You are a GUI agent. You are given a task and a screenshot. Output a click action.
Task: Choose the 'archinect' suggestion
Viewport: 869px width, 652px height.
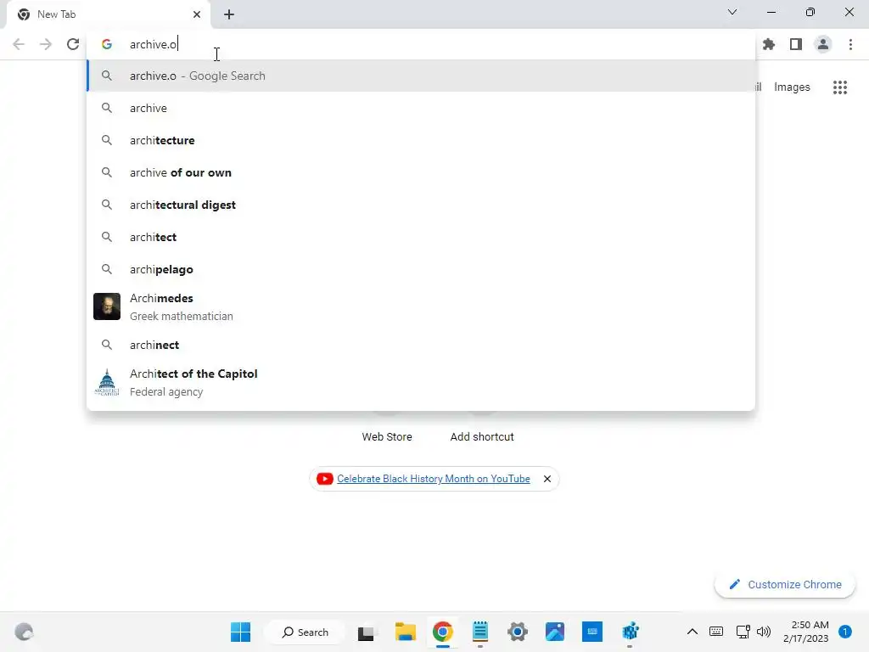point(421,345)
